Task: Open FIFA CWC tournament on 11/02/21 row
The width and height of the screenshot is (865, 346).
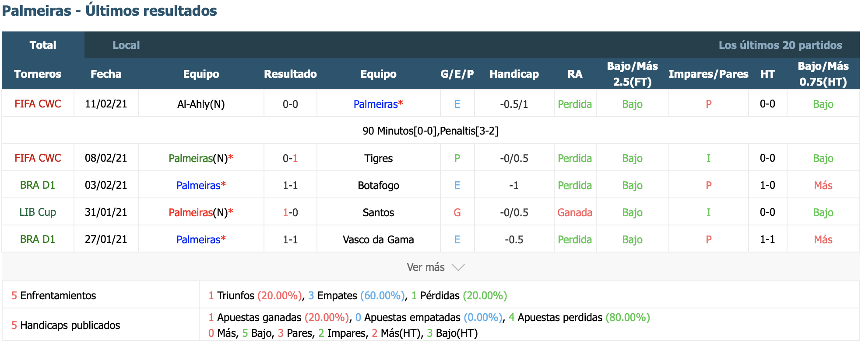Action: (x=38, y=104)
